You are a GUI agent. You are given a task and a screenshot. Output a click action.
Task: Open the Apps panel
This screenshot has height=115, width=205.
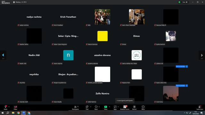pos(115,108)
